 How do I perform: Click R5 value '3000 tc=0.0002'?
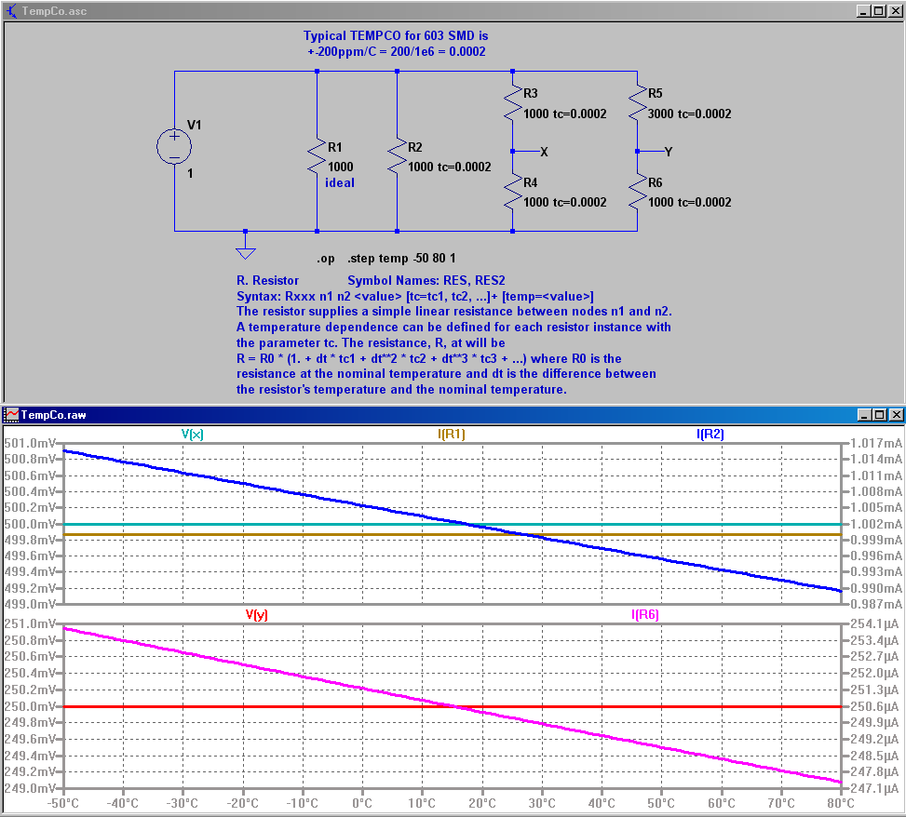(689, 114)
